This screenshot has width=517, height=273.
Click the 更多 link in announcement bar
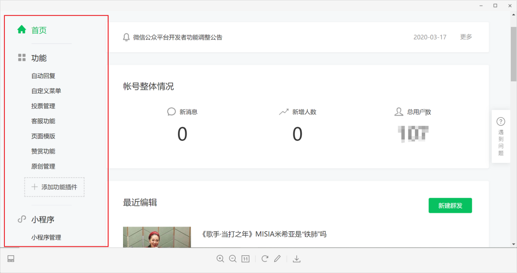[x=466, y=37]
